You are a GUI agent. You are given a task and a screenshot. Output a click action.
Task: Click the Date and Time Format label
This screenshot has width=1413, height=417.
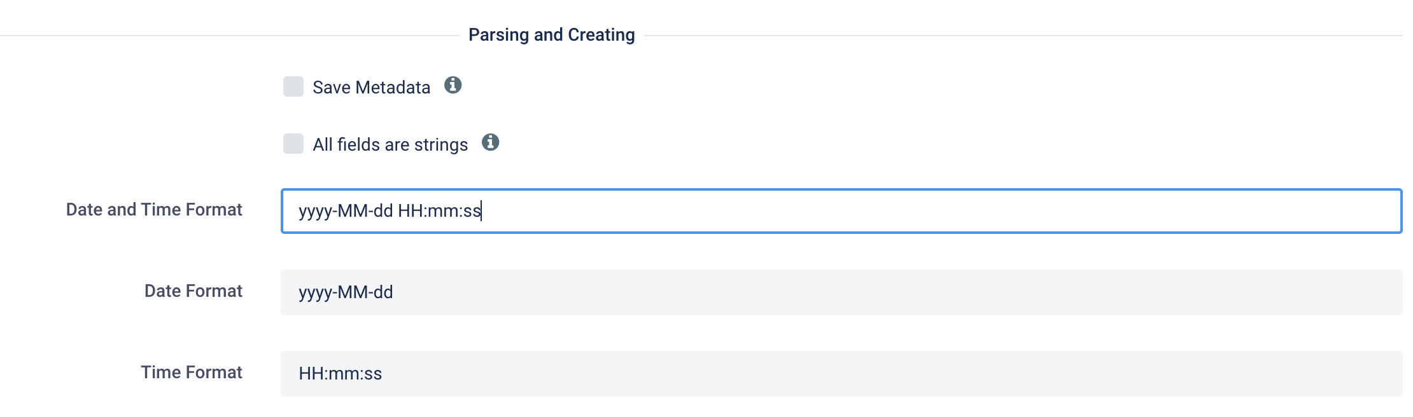(x=154, y=210)
